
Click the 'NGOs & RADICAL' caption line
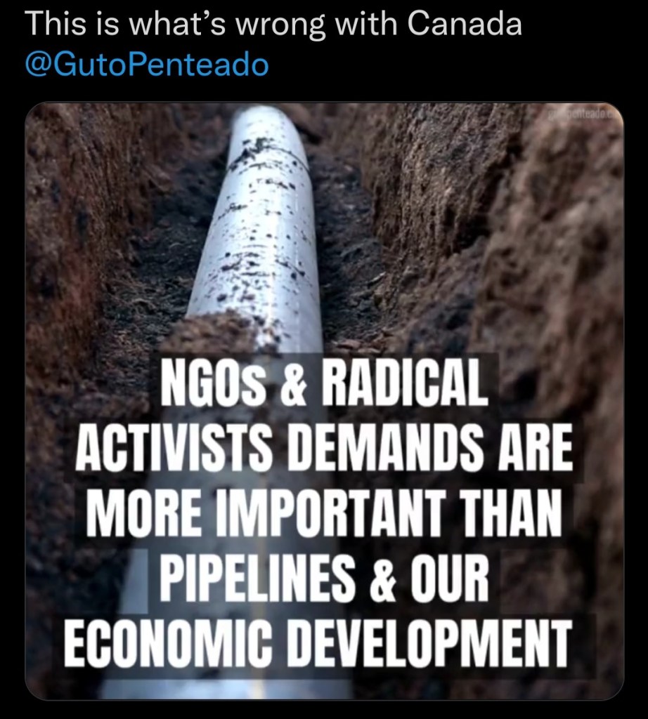click(324, 383)
